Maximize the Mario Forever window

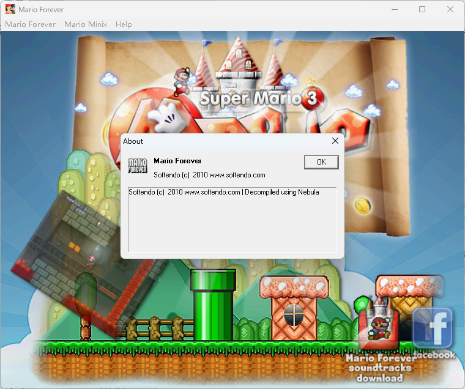[422, 10]
